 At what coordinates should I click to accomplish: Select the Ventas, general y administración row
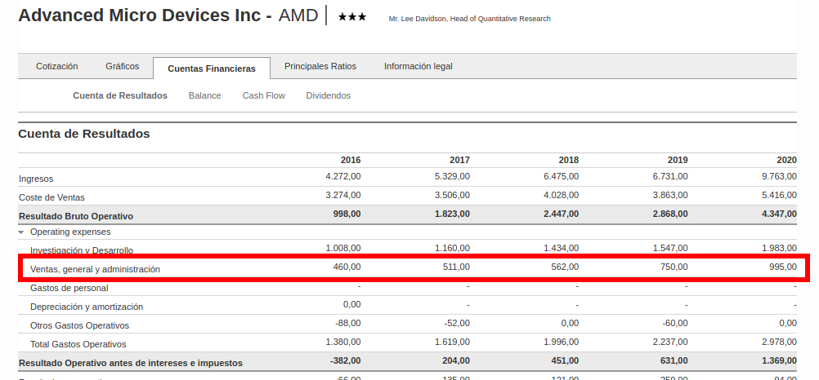pyautogui.click(x=95, y=268)
